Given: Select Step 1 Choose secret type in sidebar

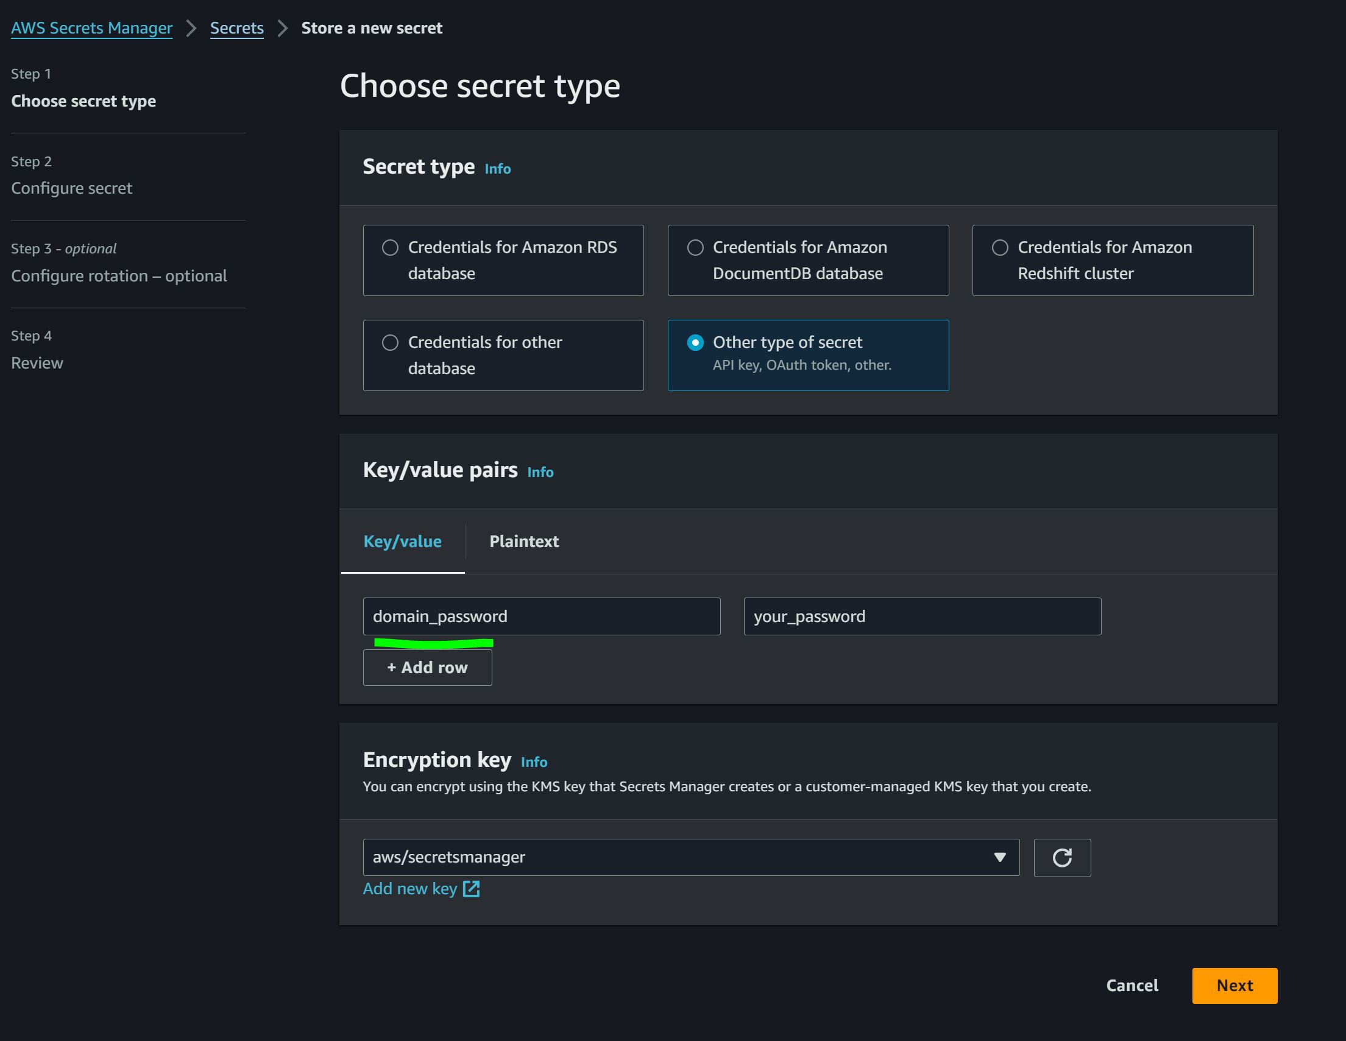Looking at the screenshot, I should (x=83, y=101).
